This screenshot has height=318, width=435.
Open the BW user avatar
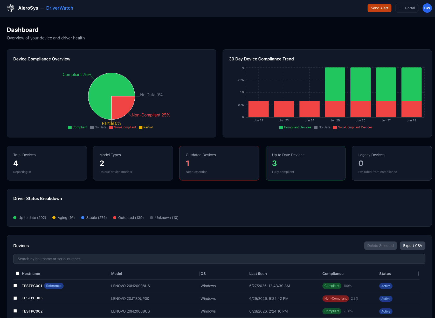click(x=427, y=8)
